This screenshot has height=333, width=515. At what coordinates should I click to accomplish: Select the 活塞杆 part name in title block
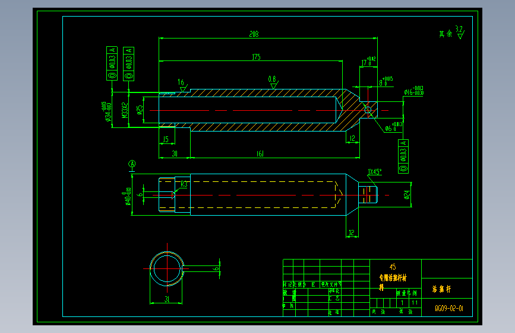441,289
